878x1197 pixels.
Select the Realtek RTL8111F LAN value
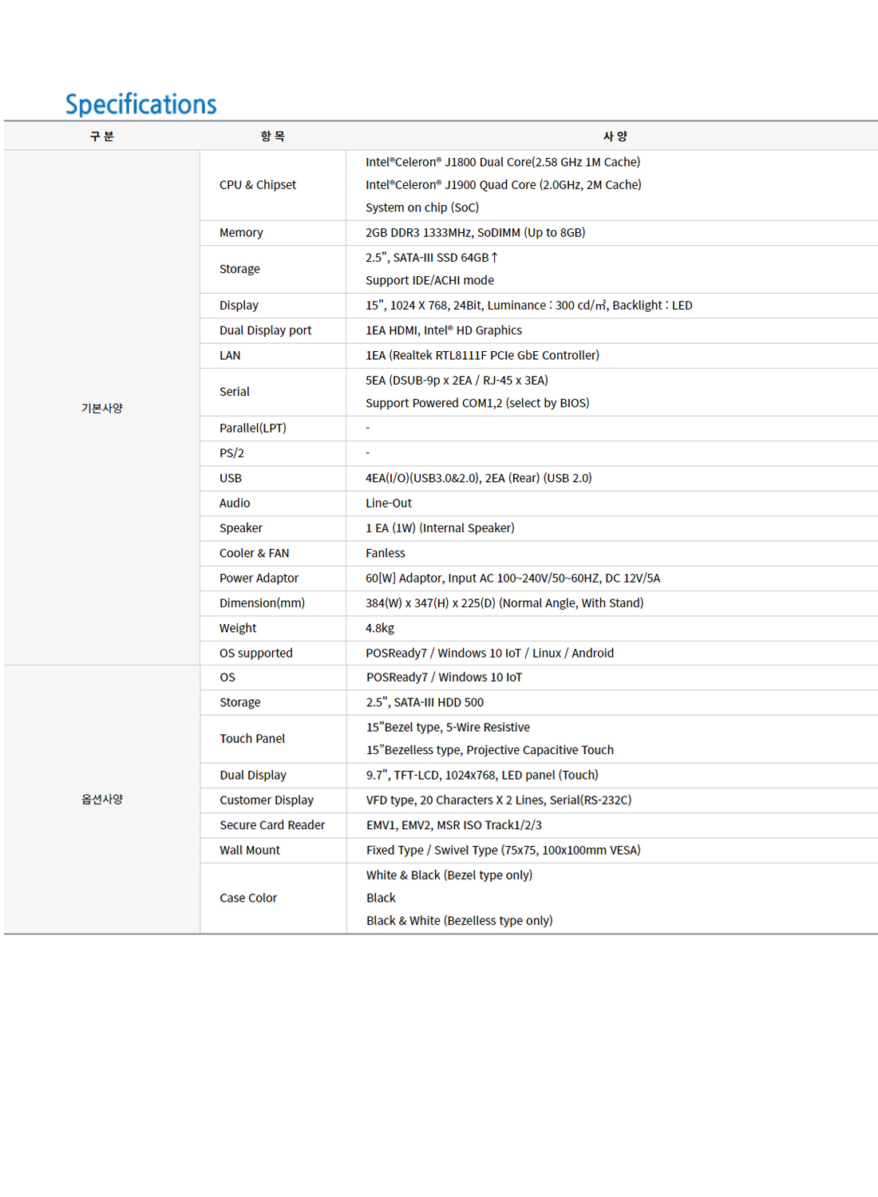click(482, 355)
